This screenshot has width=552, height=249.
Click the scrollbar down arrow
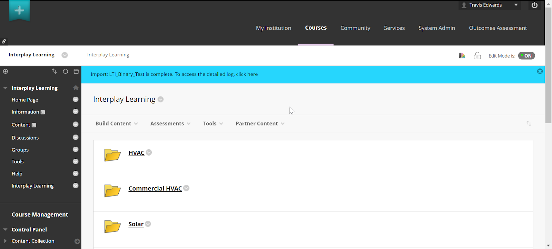548,246
